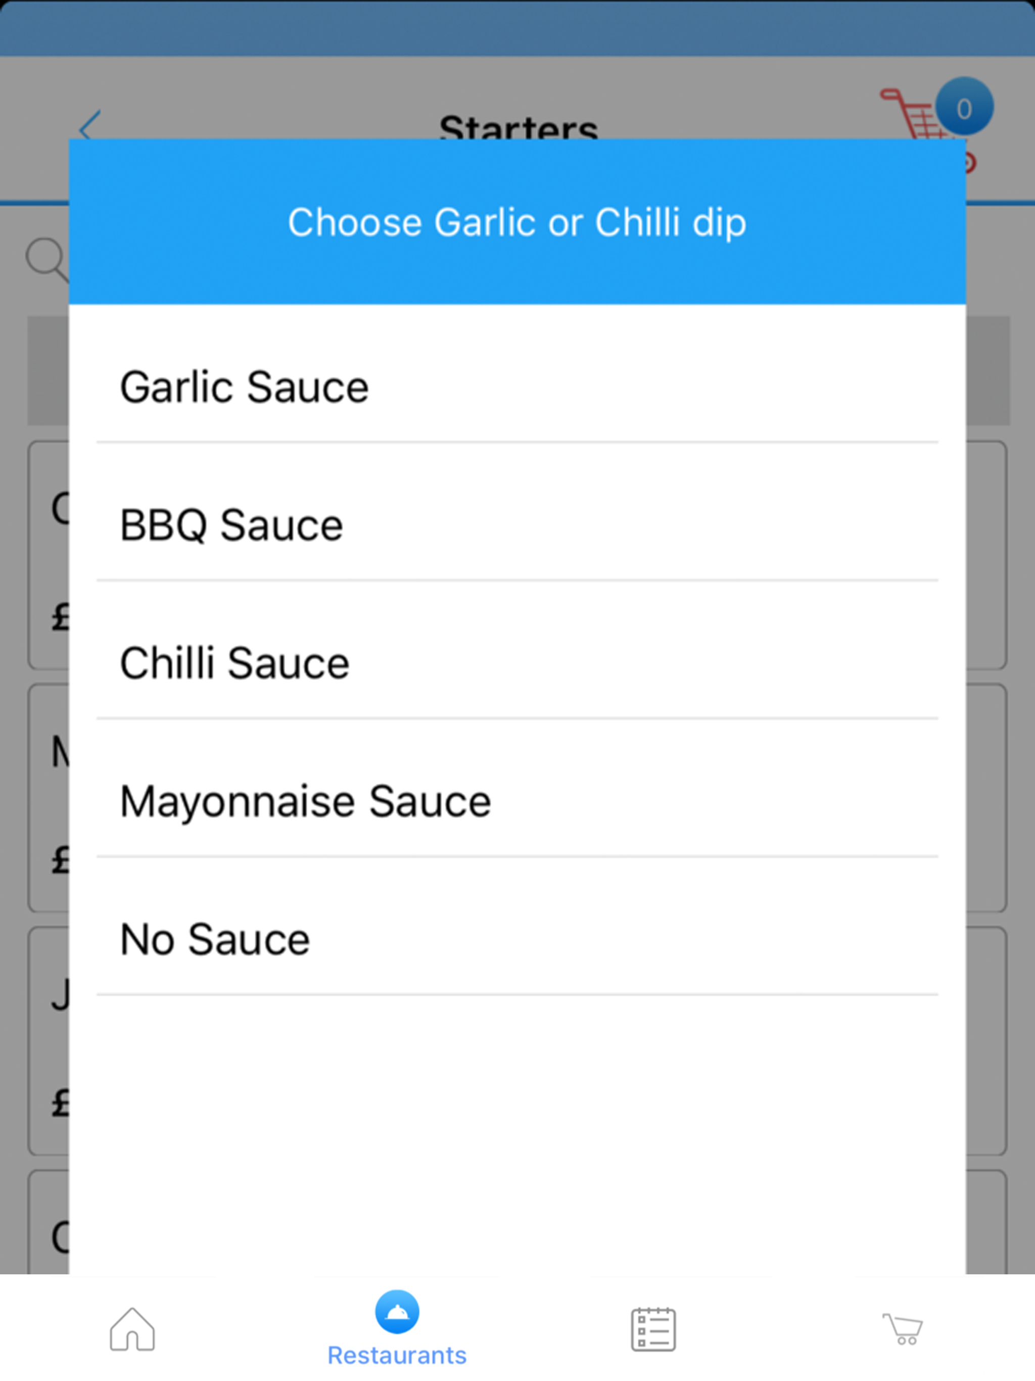Select Mayonnaise Sauce

[517, 801]
